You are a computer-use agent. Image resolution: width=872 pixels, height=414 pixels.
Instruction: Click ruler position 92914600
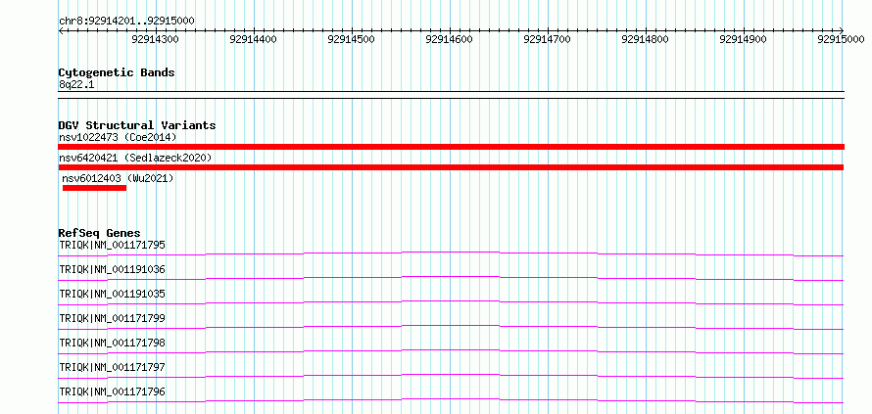(x=450, y=39)
